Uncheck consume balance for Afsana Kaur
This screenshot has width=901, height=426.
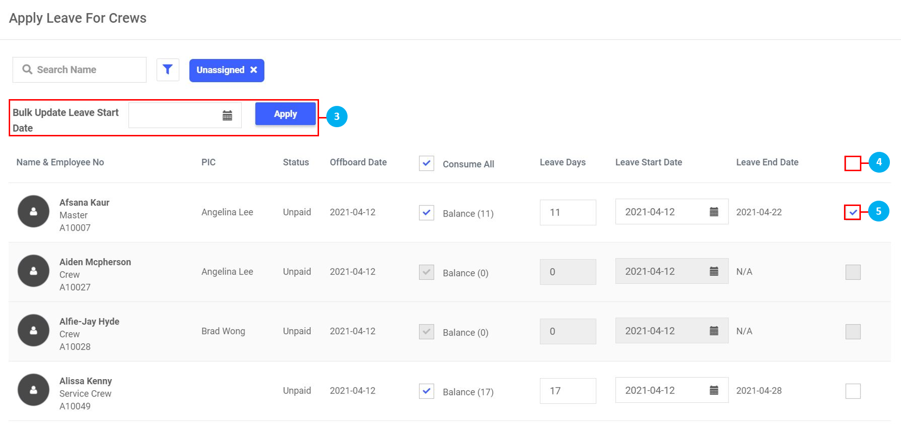point(426,213)
